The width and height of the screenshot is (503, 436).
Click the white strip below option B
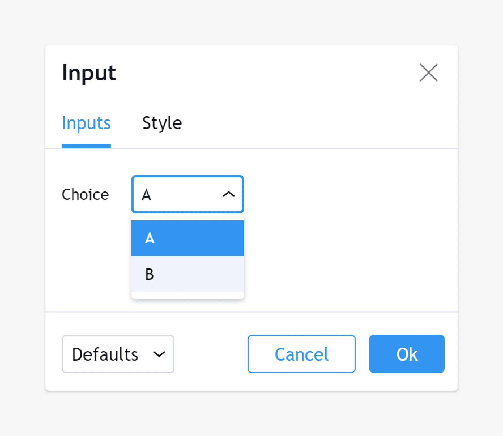point(187,295)
